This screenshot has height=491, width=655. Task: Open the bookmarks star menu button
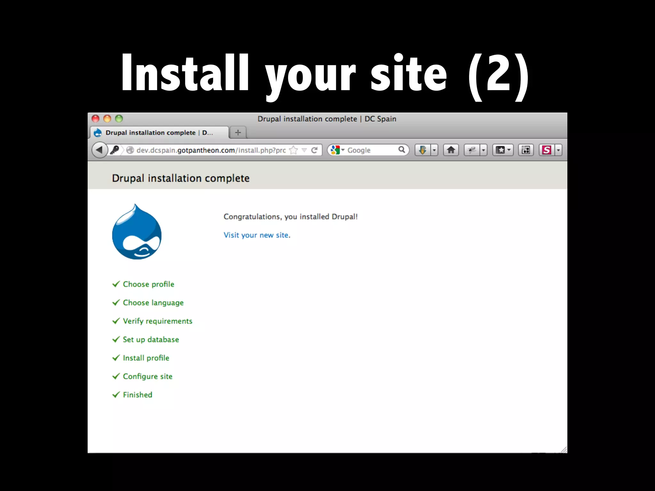click(x=503, y=150)
